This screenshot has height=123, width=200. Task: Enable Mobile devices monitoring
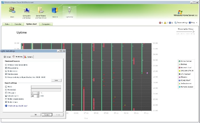tap(6, 71)
